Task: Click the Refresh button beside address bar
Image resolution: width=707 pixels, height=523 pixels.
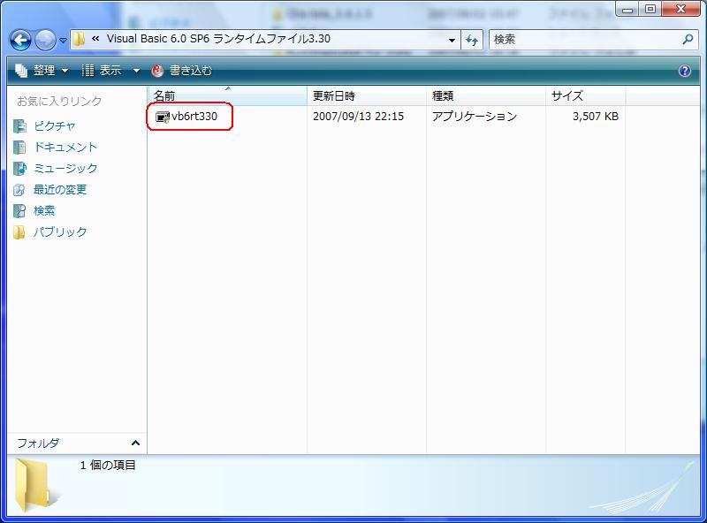Action: [x=472, y=40]
